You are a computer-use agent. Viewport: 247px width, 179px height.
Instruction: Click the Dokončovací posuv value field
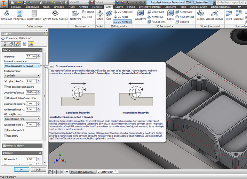coord(31,92)
